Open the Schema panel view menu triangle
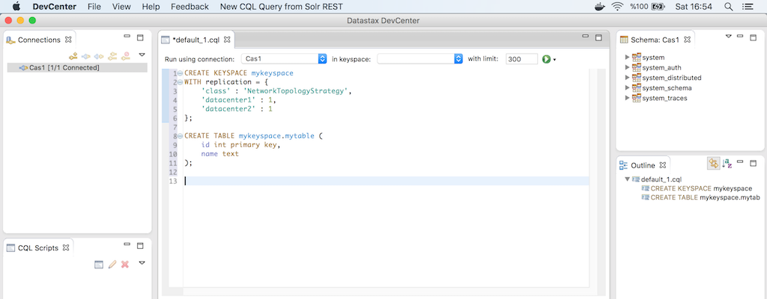This screenshot has height=299, width=767. (x=728, y=36)
